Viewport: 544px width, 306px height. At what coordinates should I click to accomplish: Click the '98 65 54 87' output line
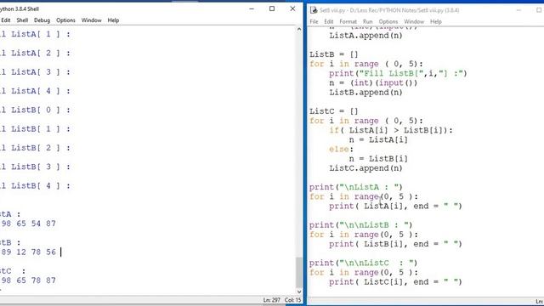28,224
